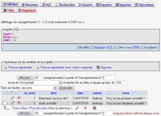
Task: Click the arrow of the horizontal mode combo box
Action: pos(60,82)
